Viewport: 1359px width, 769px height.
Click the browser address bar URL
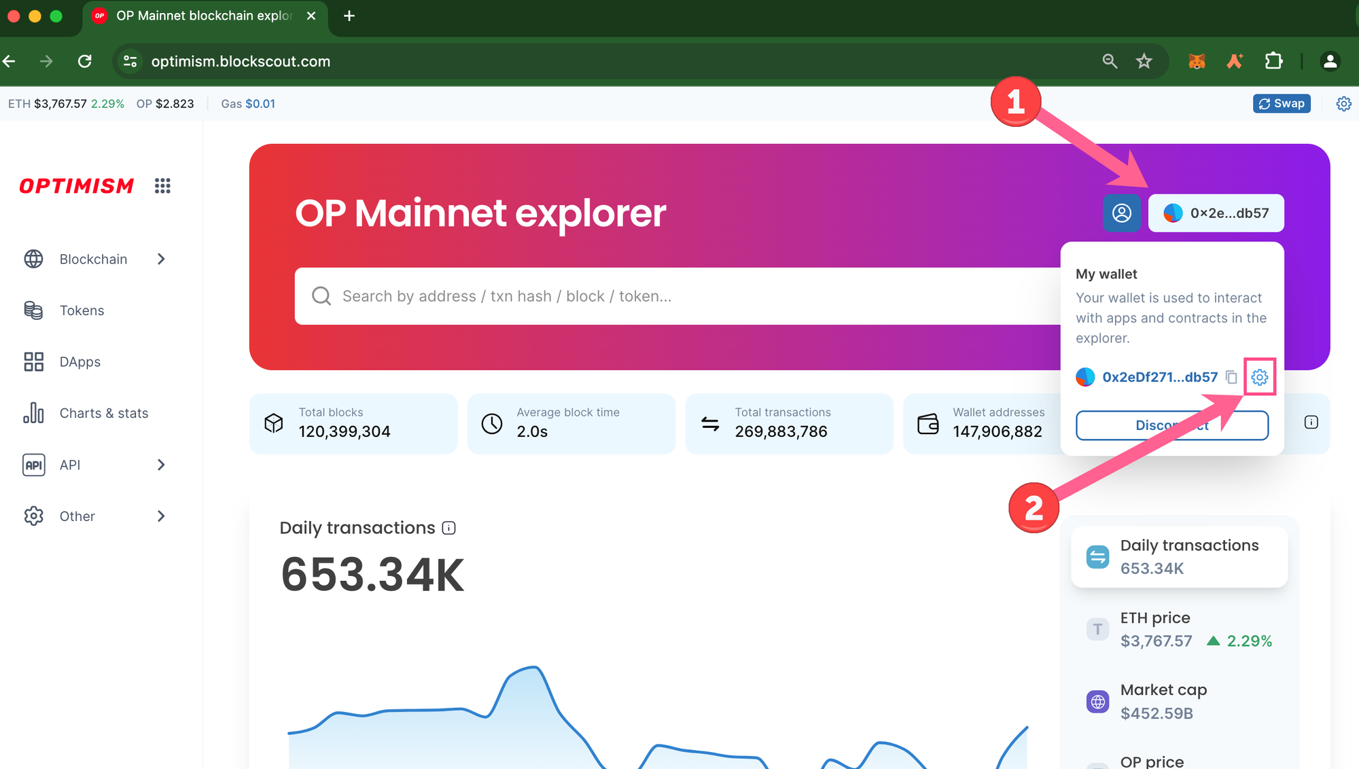[x=241, y=61]
